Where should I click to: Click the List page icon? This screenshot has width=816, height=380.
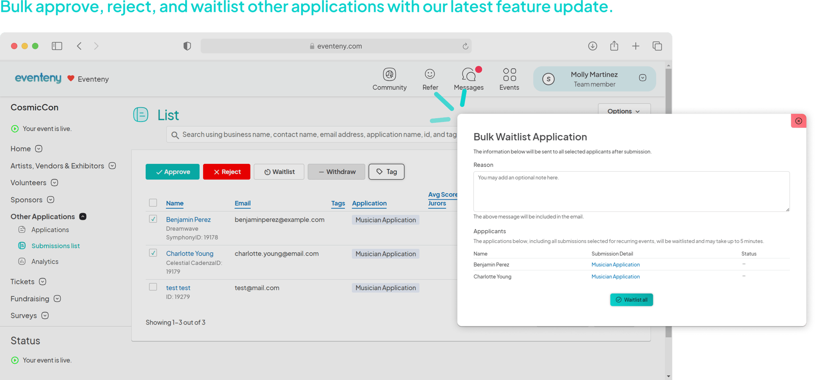[x=141, y=115]
